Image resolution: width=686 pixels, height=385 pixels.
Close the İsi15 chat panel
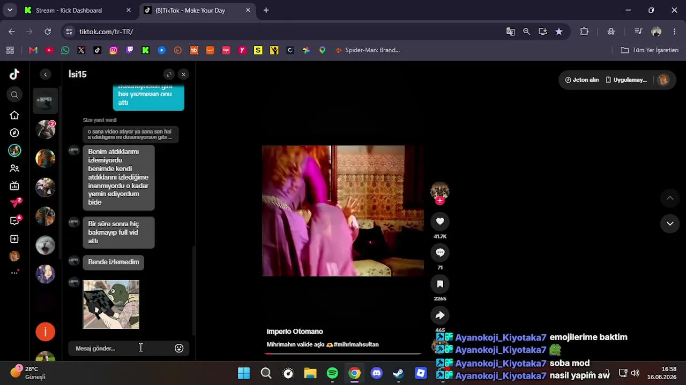click(184, 74)
